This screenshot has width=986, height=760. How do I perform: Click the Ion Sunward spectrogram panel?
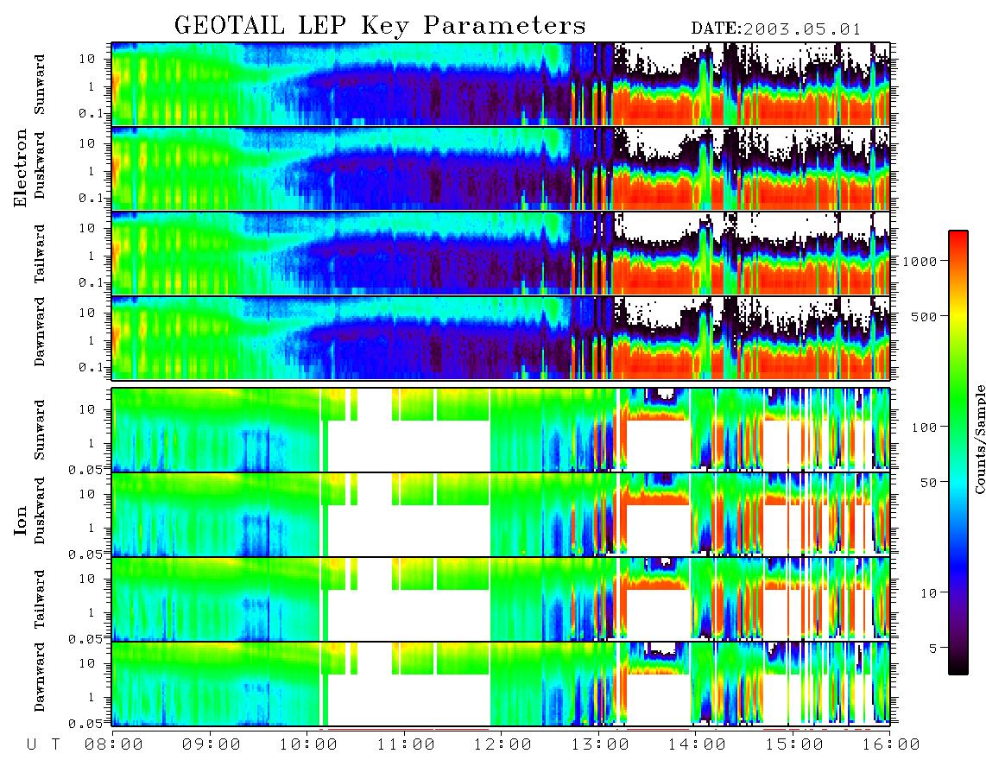pyautogui.click(x=501, y=430)
